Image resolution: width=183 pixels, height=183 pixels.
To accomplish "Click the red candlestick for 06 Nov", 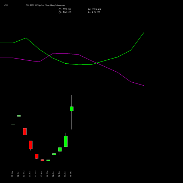I will (25, 131).
